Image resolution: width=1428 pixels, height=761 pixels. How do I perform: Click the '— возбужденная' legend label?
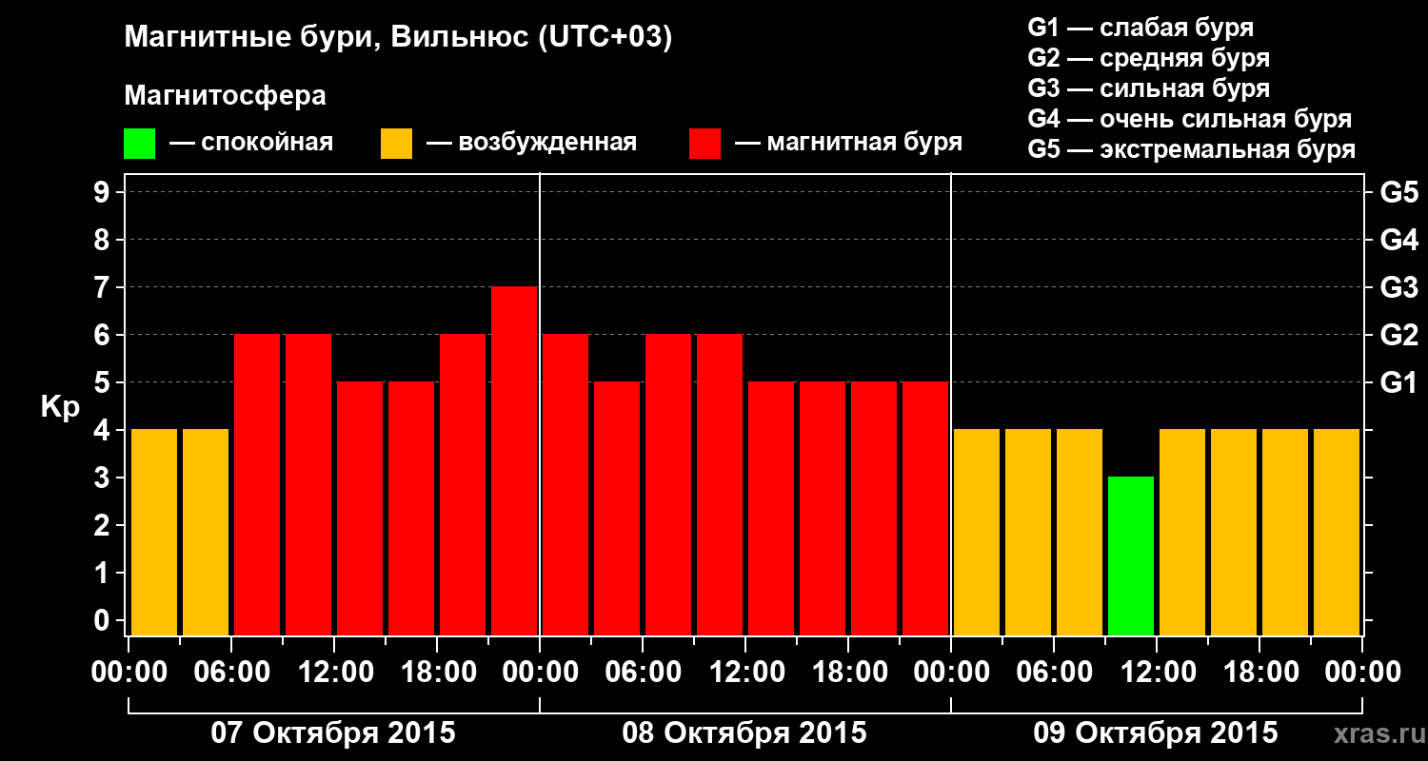click(x=531, y=144)
